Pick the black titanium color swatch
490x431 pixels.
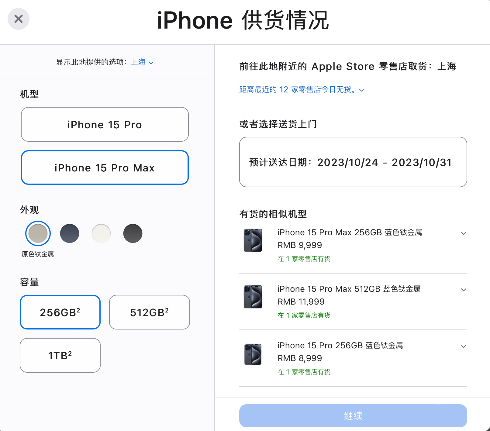pos(133,233)
